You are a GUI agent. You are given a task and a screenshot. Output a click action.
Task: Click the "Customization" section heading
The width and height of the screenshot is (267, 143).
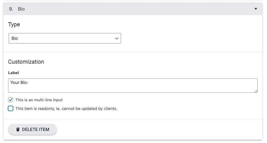pos(26,62)
